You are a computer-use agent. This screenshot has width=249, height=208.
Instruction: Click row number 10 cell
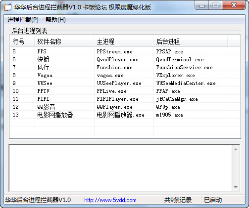coord(16,91)
